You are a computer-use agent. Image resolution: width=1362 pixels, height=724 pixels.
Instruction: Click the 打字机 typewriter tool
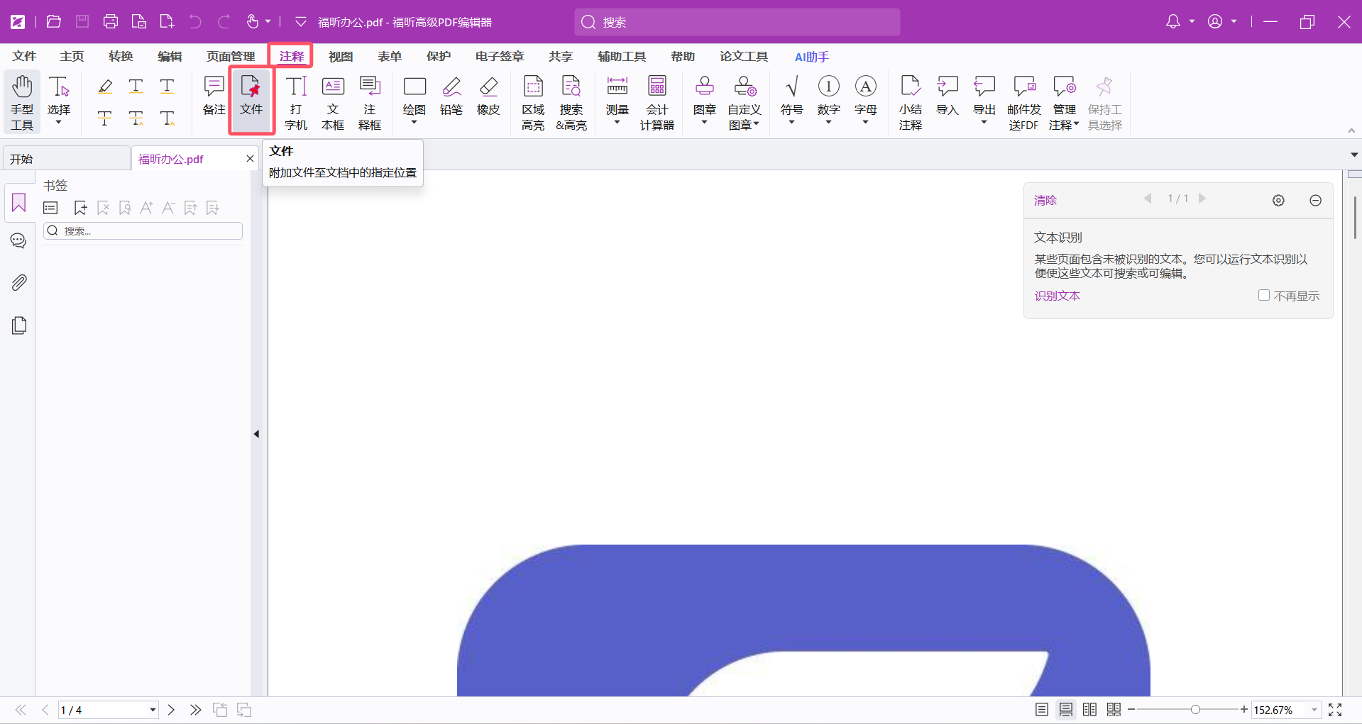[296, 102]
